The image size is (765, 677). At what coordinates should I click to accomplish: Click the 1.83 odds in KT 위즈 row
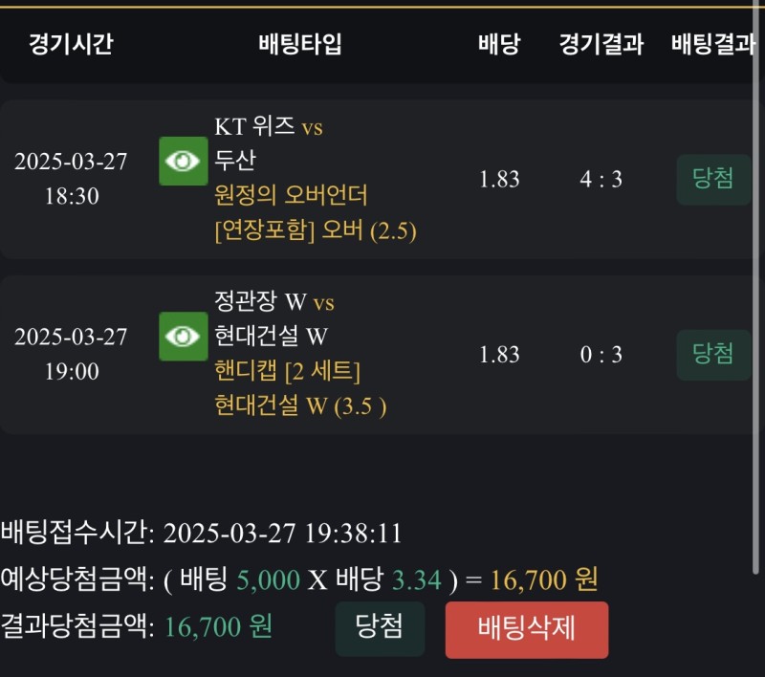tap(499, 179)
